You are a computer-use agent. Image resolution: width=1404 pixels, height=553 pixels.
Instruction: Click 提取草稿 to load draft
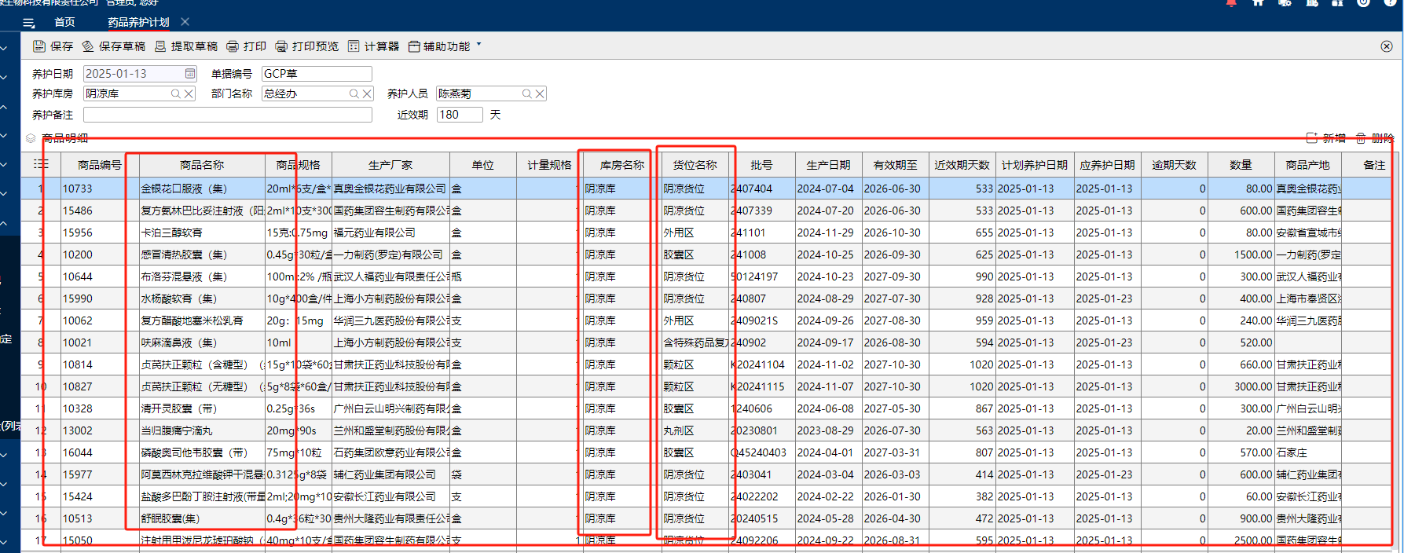(186, 46)
